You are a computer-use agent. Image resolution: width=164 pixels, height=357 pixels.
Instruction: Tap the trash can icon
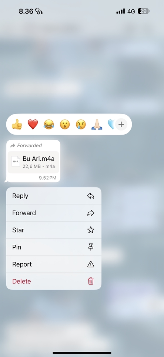click(91, 281)
